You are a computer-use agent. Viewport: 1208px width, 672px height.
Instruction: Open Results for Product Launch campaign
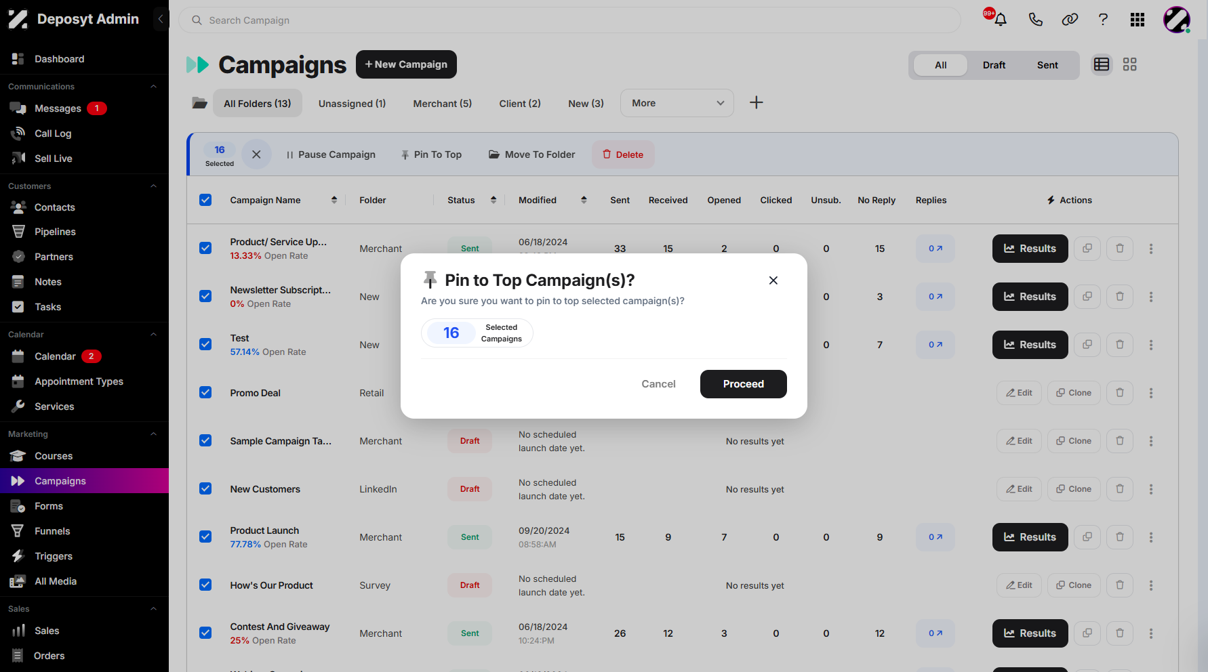[1030, 537]
